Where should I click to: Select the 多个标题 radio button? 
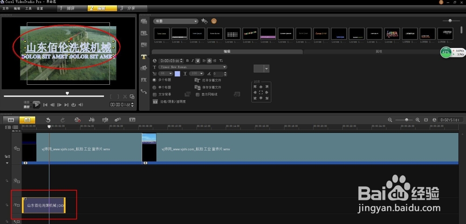tap(155, 80)
